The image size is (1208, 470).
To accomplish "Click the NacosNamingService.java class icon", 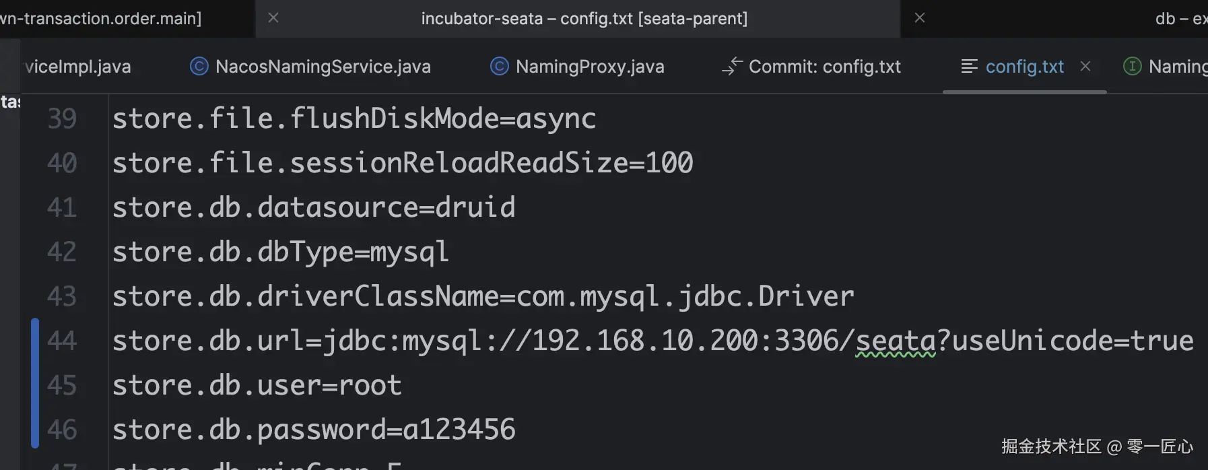I will (x=199, y=67).
